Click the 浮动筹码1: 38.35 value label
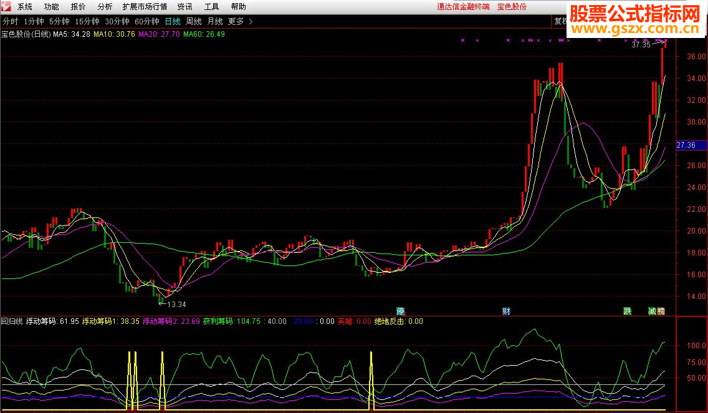Image resolution: width=708 pixels, height=413 pixels. tap(111, 321)
